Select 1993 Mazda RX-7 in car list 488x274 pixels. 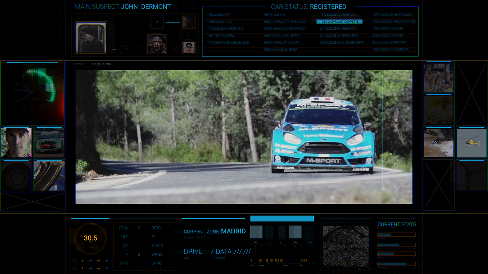pos(219,15)
